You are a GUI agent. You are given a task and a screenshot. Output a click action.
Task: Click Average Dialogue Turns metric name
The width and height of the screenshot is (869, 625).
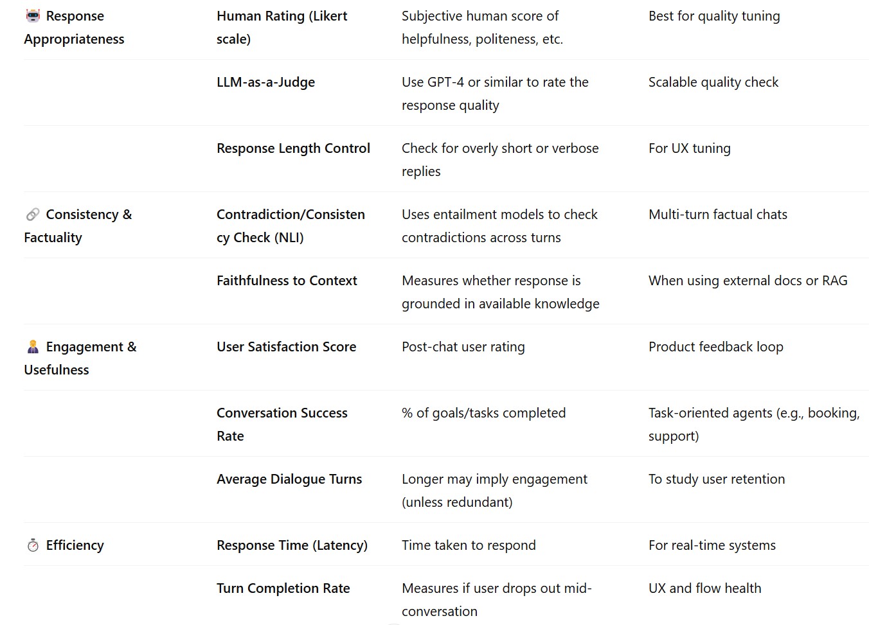tap(289, 479)
